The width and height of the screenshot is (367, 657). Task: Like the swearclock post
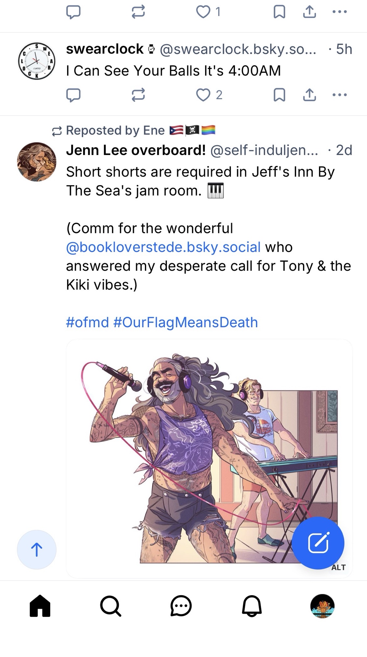coord(203,95)
